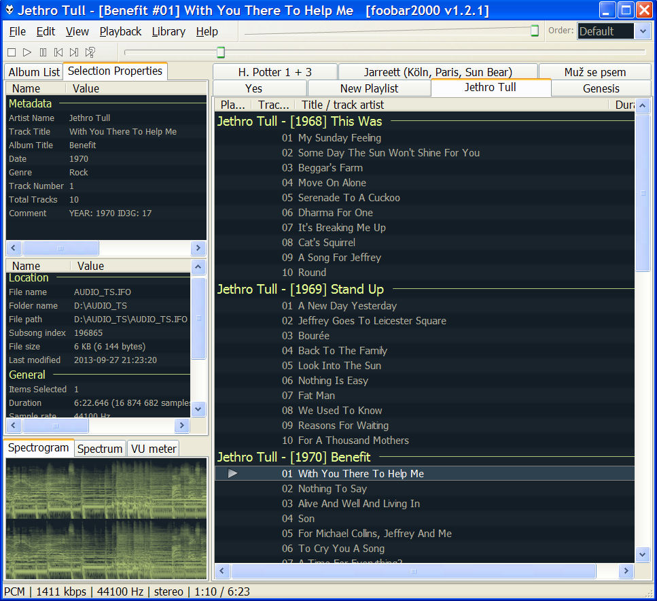The width and height of the screenshot is (657, 601).
Task: Click the spectrogram visualization area
Action: tap(106, 517)
